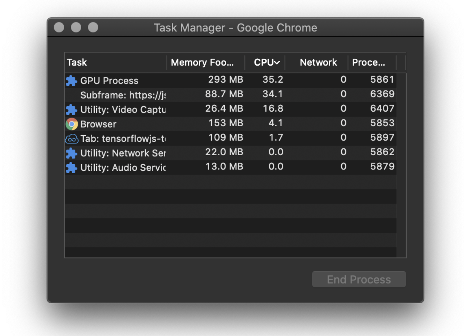
Task: Select row using 109 MB memory
Action: click(x=225, y=138)
